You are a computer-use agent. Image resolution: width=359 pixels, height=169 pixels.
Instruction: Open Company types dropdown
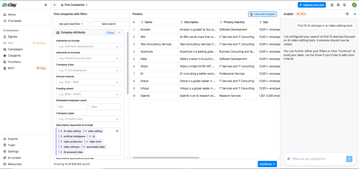(88, 119)
